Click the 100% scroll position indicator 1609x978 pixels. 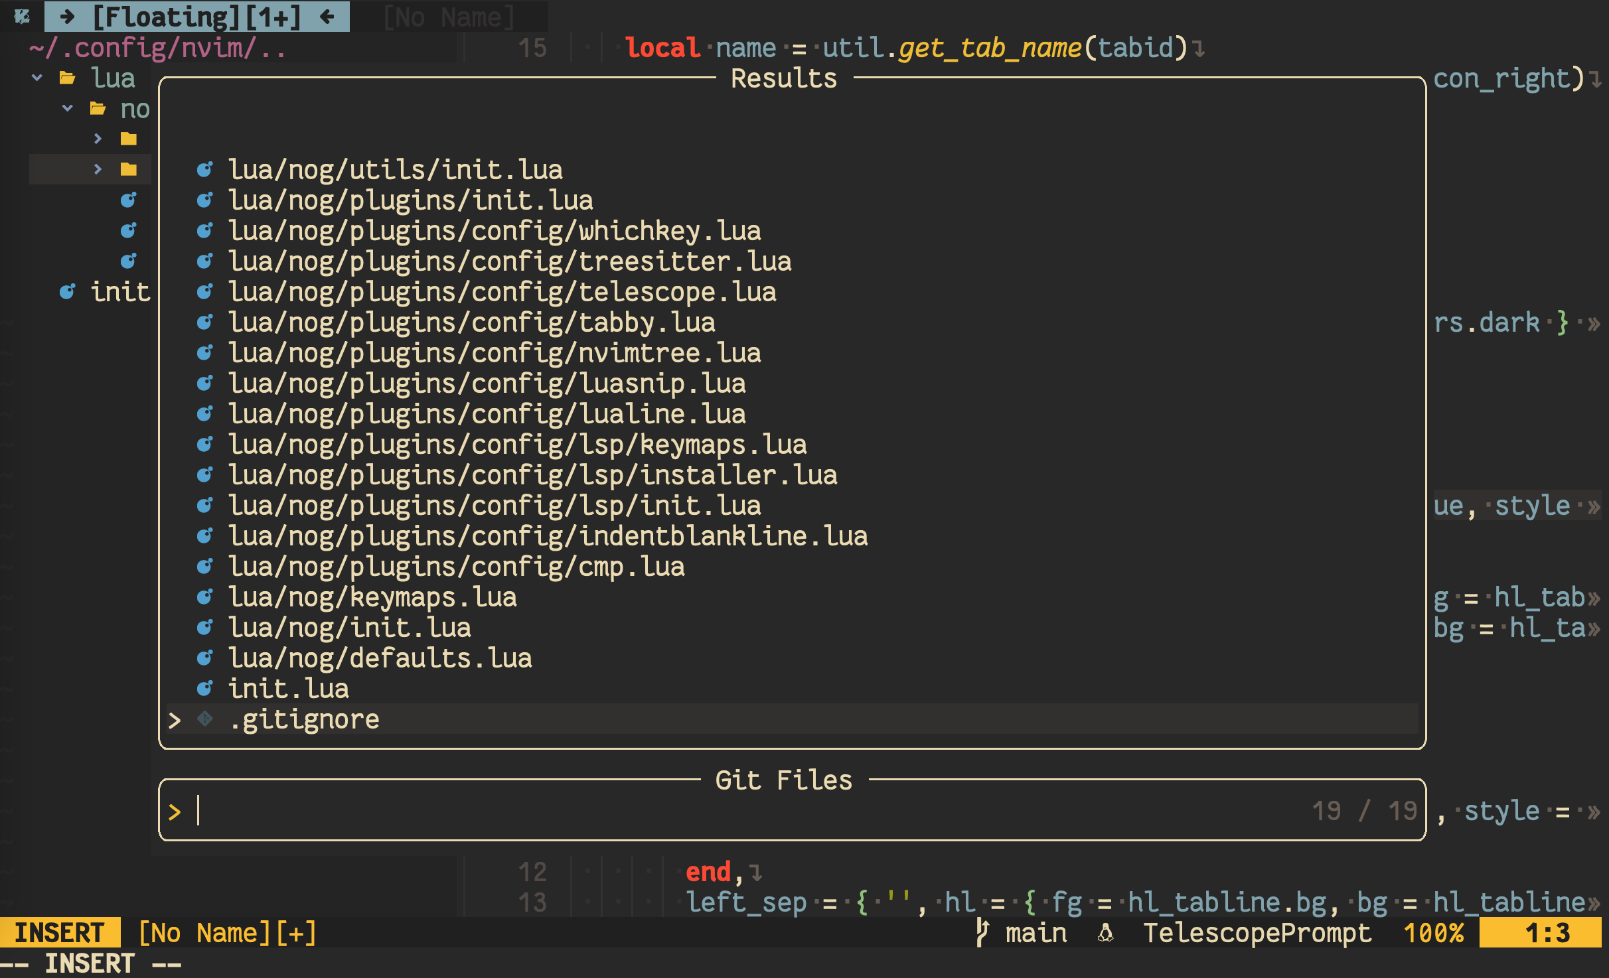[1434, 933]
